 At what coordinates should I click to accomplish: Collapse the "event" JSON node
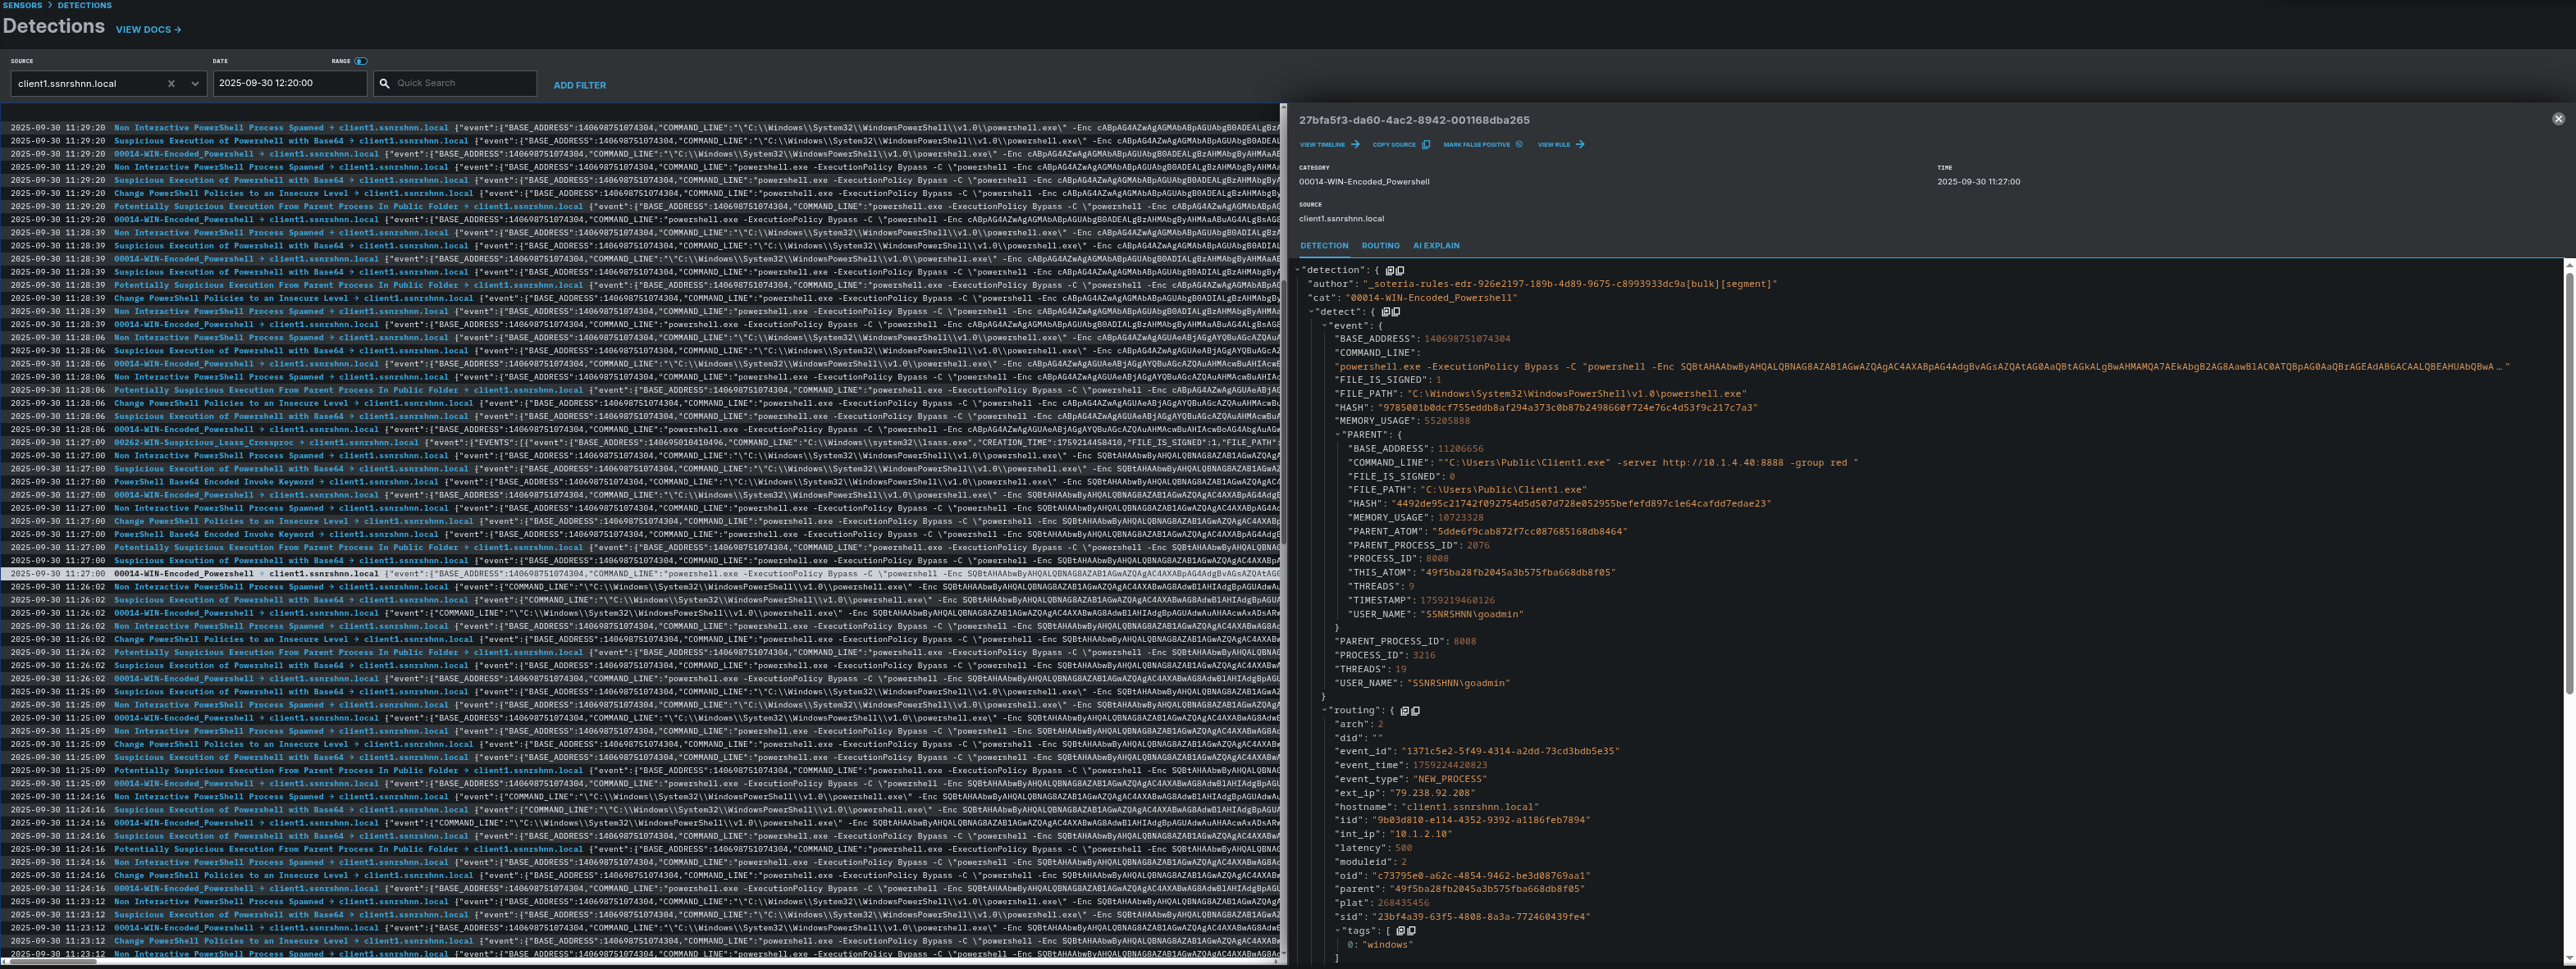tap(1326, 325)
